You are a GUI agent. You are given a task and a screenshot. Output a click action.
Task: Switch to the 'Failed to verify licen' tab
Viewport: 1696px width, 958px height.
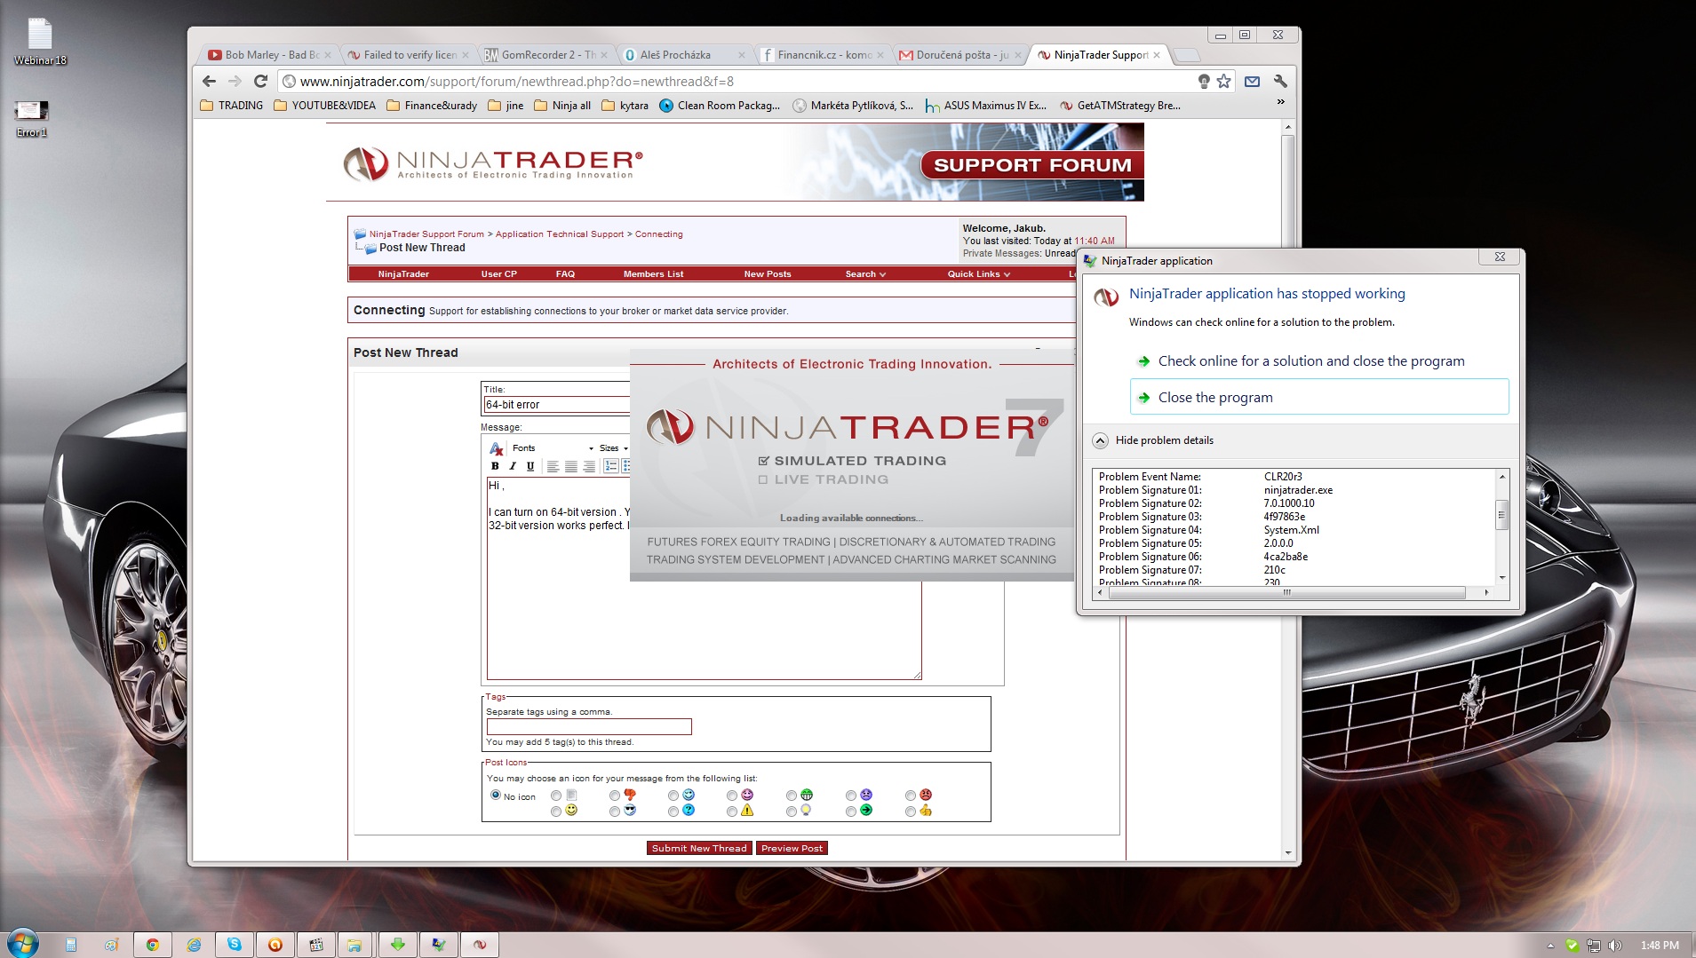(408, 55)
